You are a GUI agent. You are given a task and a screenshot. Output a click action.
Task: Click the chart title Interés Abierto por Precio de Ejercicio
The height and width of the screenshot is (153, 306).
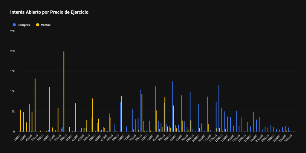click(49, 13)
